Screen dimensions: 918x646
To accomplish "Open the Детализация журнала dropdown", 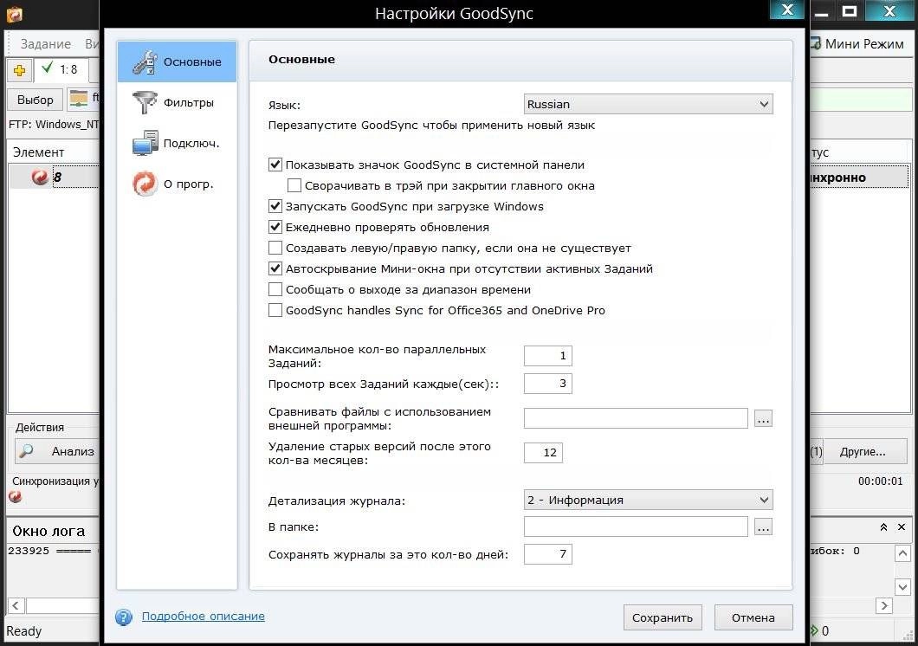I will click(x=648, y=500).
